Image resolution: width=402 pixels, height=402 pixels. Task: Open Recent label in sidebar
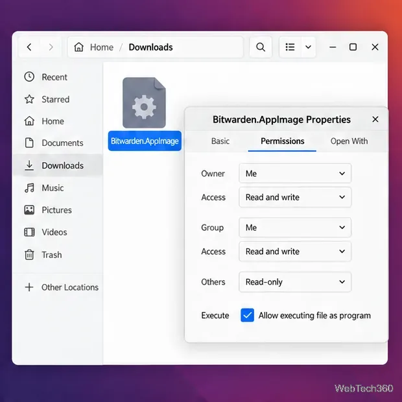pyautogui.click(x=54, y=77)
